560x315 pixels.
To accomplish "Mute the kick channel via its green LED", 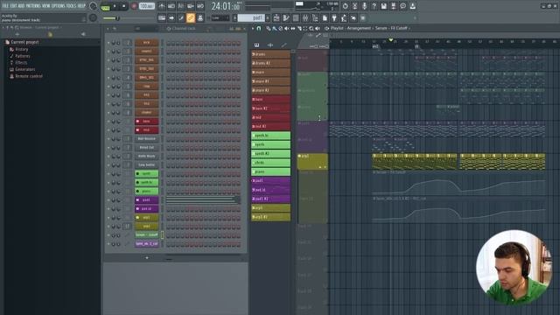I will [108, 43].
